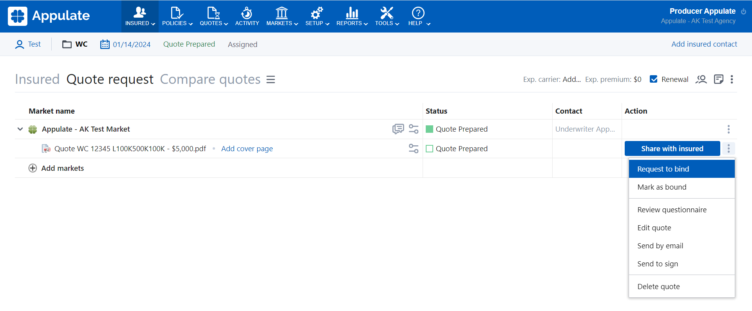Click the Add cover page link
752x311 pixels.
pyautogui.click(x=247, y=149)
